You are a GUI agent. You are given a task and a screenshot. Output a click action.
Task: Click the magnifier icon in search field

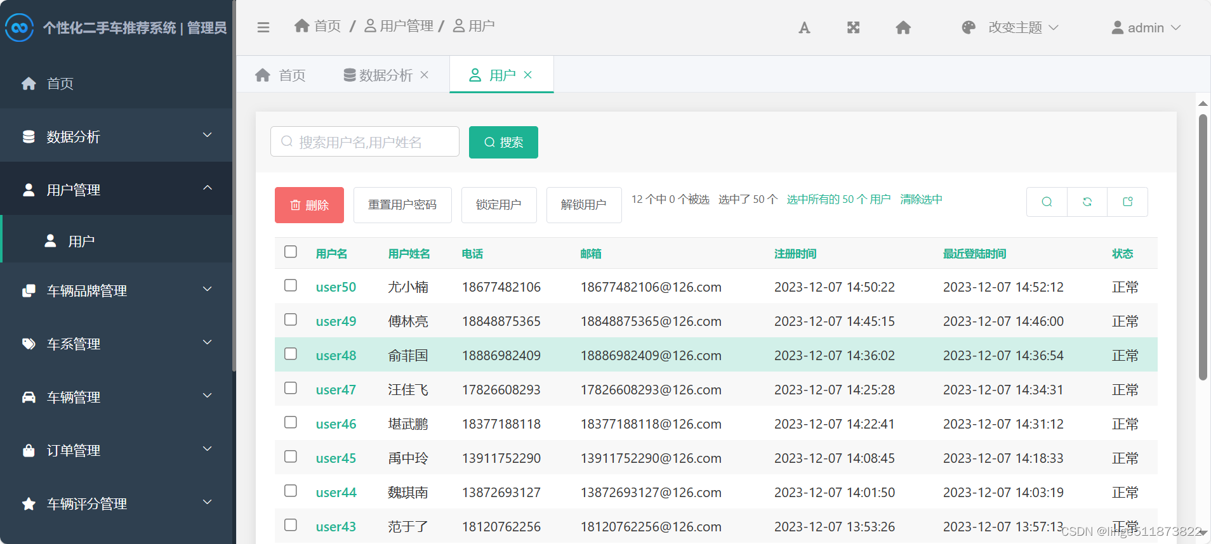coord(287,141)
